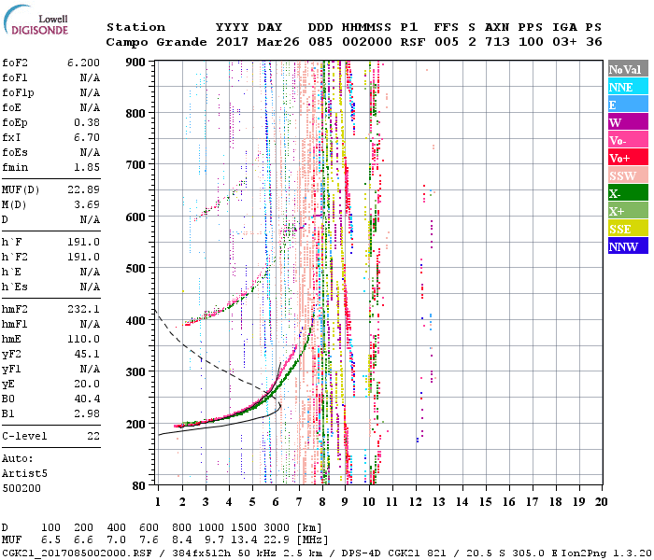Click the Vo+ red legend swatch
Screen dimensions: 654x560
(628, 158)
